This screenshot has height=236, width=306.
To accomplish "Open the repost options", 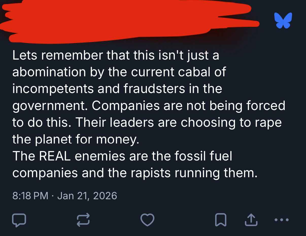I will [x=83, y=220].
